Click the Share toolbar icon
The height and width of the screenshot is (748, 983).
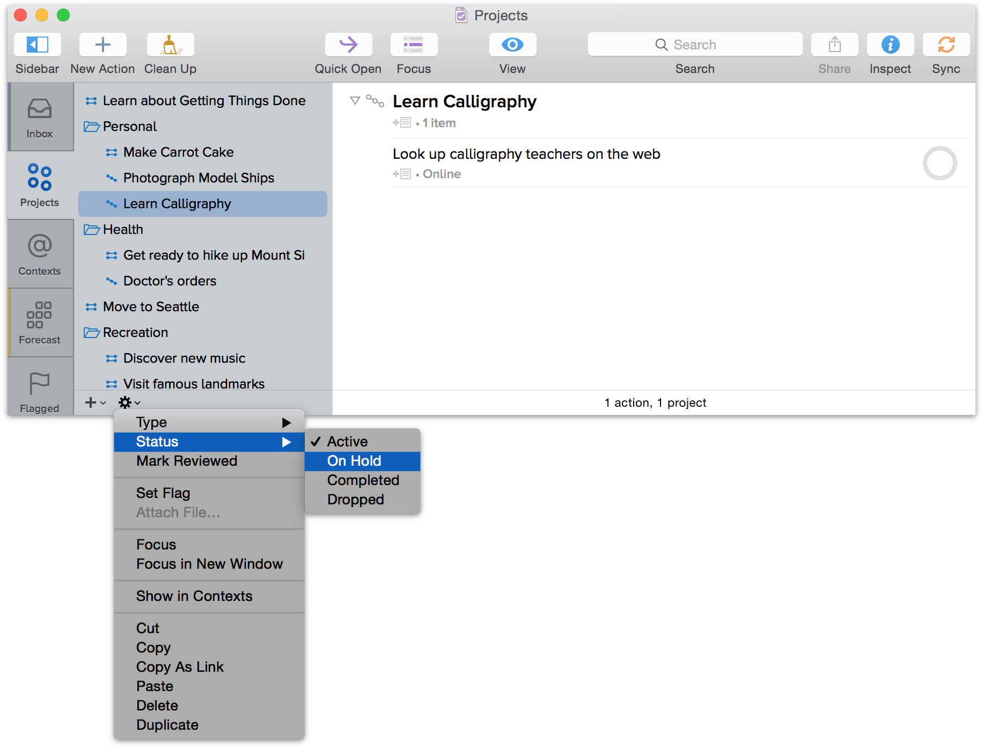pyautogui.click(x=834, y=45)
